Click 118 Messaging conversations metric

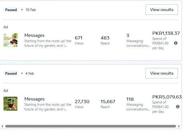click(138, 104)
